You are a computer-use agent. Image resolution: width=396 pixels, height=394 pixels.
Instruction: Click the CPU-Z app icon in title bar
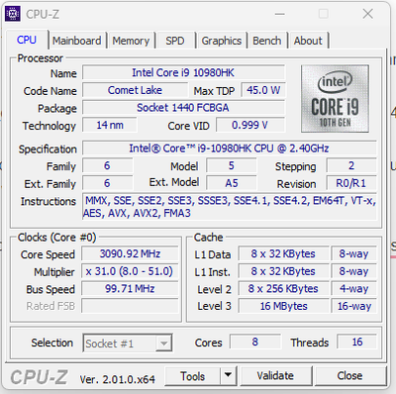[13, 14]
